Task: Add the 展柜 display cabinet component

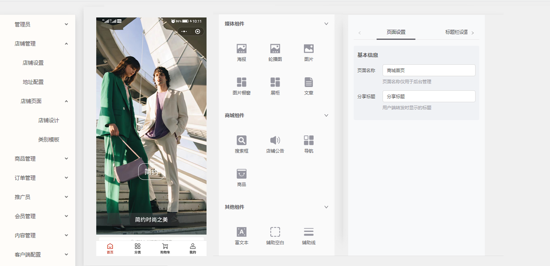Action: (x=275, y=86)
